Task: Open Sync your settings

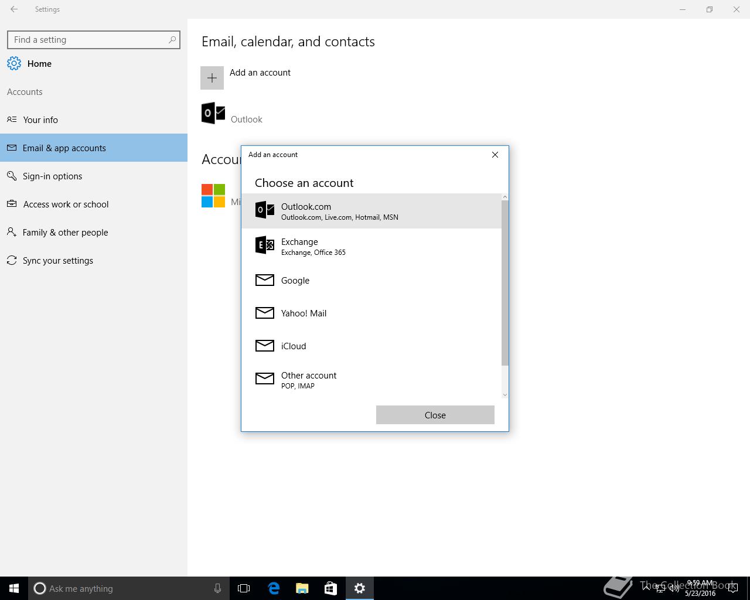Action: (x=94, y=260)
